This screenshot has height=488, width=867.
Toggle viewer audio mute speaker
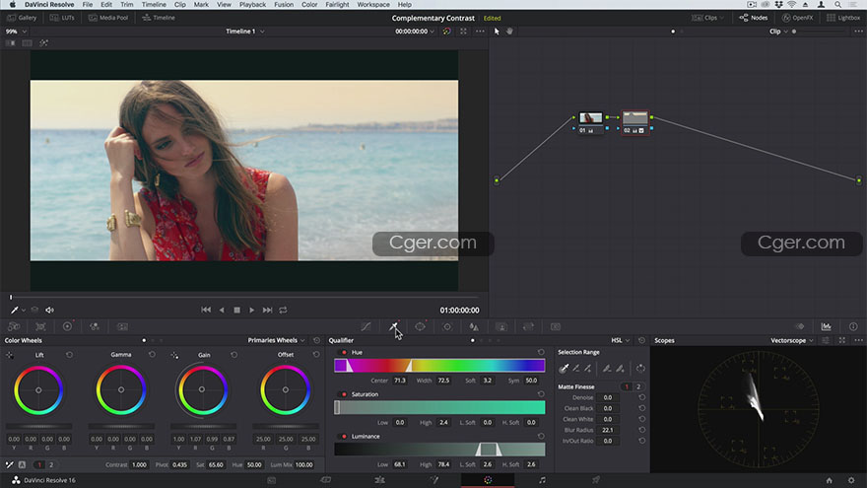pos(50,311)
